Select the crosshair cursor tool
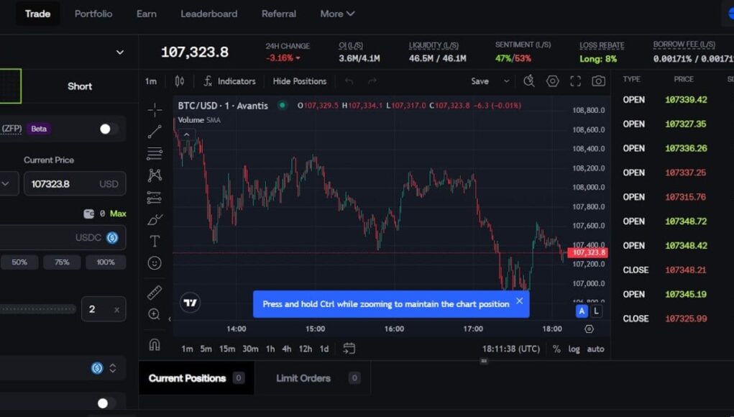 pos(154,110)
